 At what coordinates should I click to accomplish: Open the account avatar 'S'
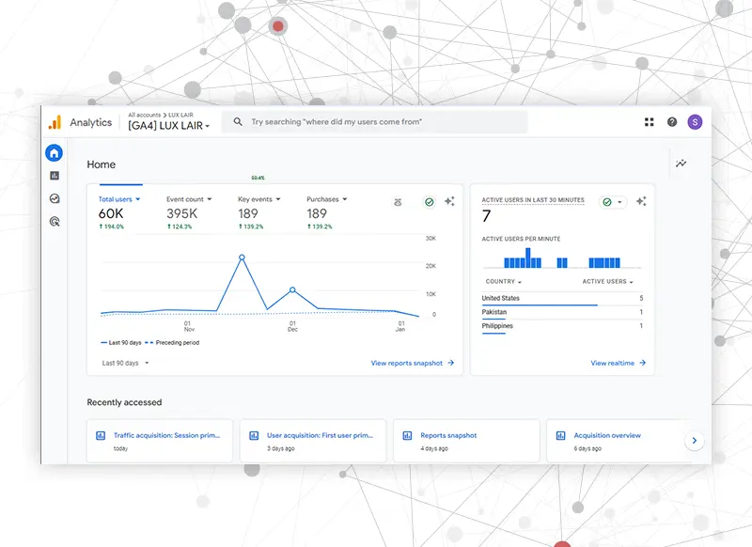coord(695,122)
